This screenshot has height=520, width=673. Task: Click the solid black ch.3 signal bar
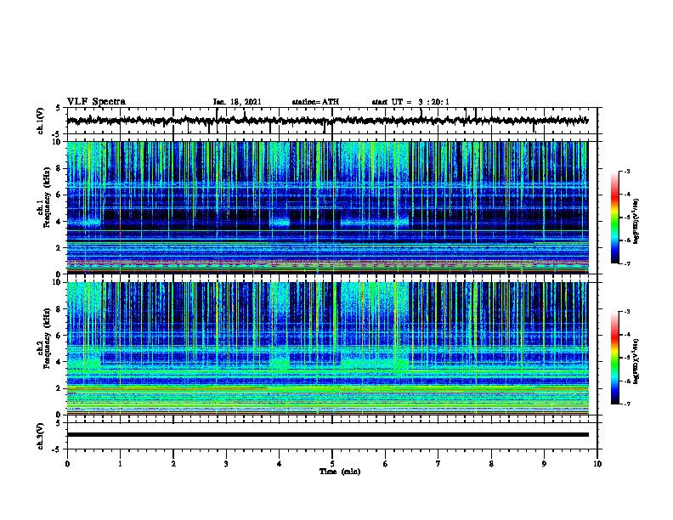[x=327, y=435]
